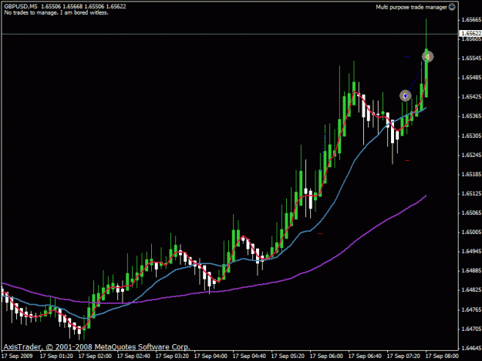This screenshot has height=361, width=482.
Task: Click the 1.65065 price scale value
Action: (x=471, y=213)
